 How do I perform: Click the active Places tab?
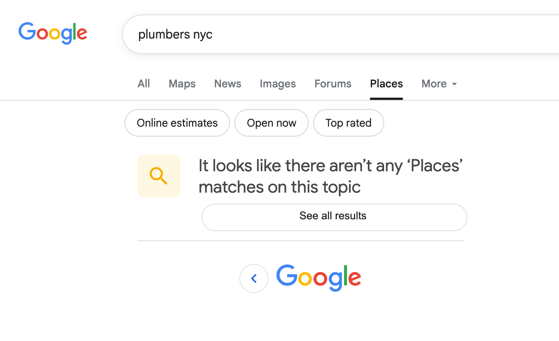(x=386, y=84)
